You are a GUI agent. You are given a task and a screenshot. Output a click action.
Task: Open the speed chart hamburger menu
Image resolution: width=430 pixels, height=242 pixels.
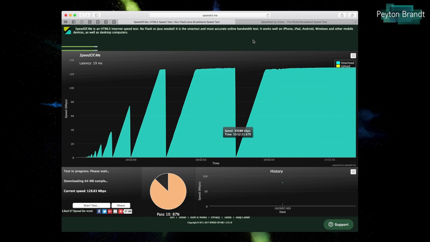(353, 55)
